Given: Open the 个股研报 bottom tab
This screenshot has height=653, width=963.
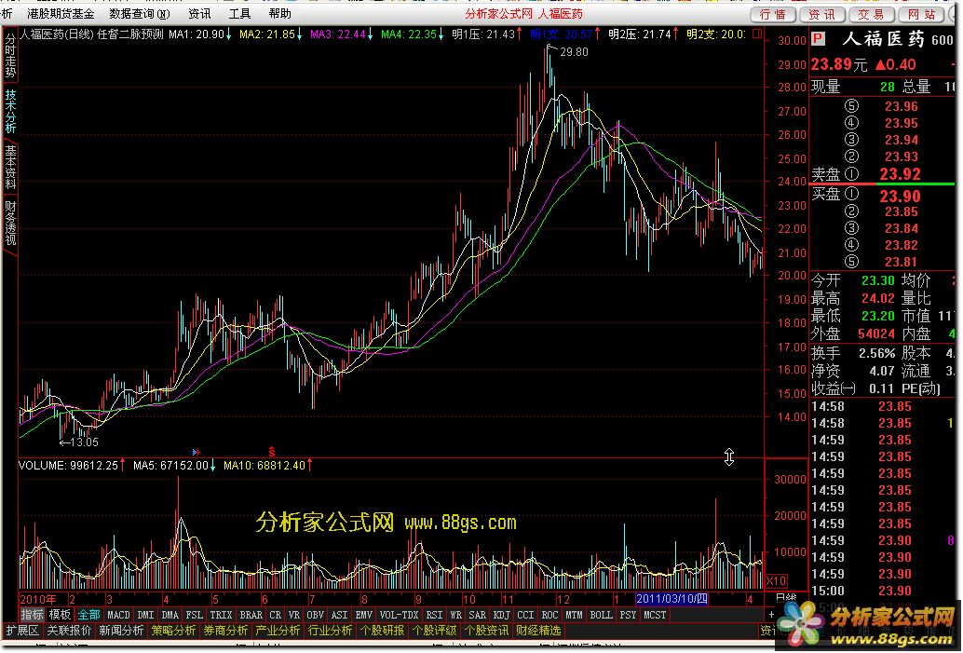Looking at the screenshot, I should pyautogui.click(x=383, y=631).
